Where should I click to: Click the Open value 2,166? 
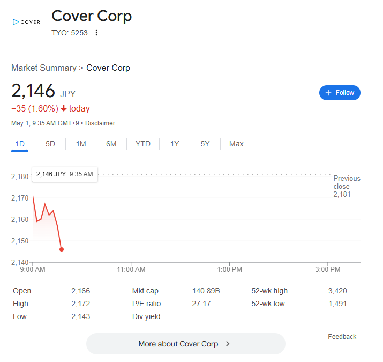coord(80,291)
